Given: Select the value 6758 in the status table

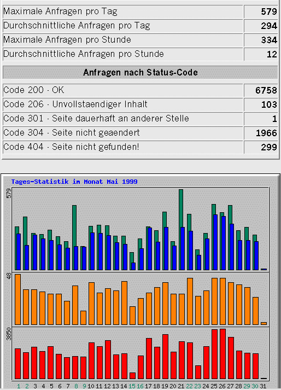Looking at the screenshot, I should click(x=266, y=90).
